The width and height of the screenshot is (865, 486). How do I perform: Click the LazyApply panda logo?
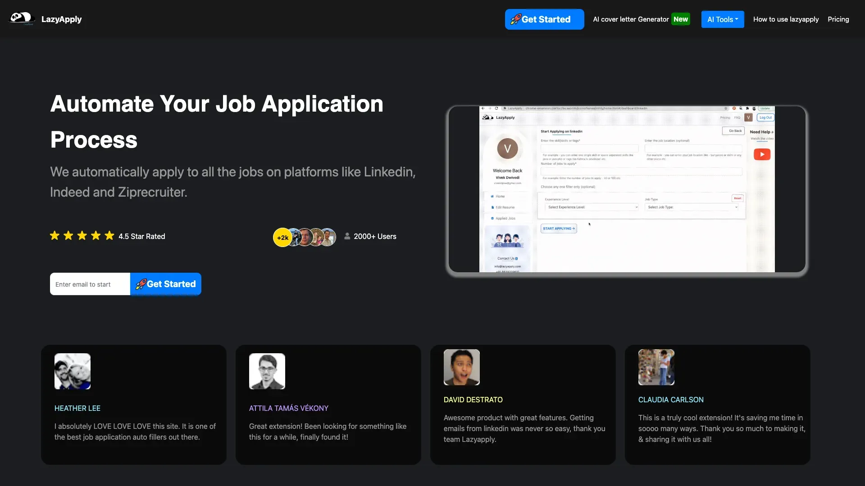22,18
